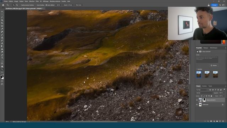227x128 pixels.
Task: Open the extra tools ellipsis in the toolbar
Action: click(x=2, y=72)
